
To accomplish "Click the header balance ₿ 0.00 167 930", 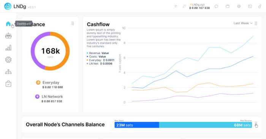I will click(199, 8).
